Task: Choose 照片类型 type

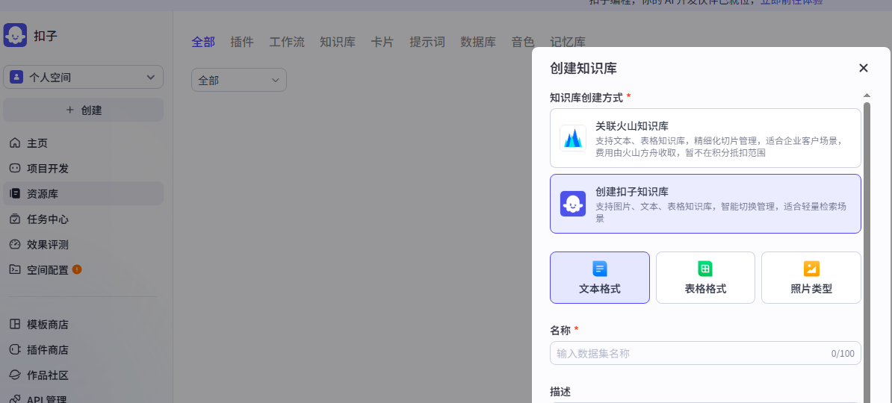Action: (x=811, y=278)
